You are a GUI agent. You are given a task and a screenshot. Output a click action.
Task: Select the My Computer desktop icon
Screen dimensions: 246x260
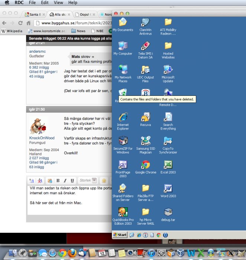[x=123, y=48]
